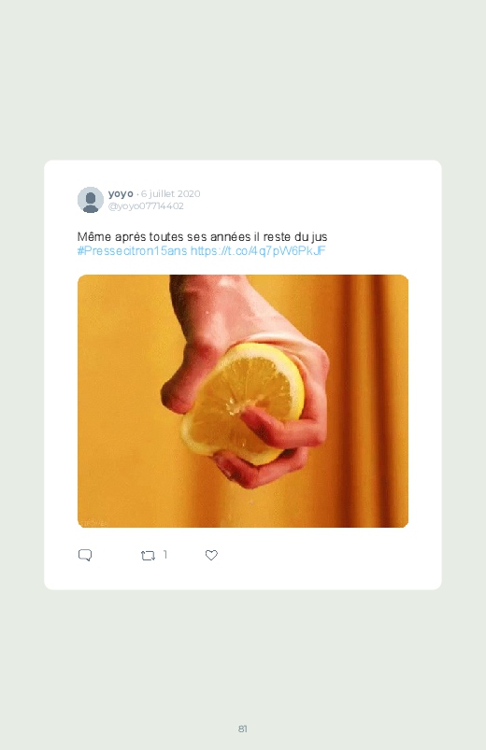
Task: Click the word "jus" in the tweet
Action: pyautogui.click(x=320, y=236)
